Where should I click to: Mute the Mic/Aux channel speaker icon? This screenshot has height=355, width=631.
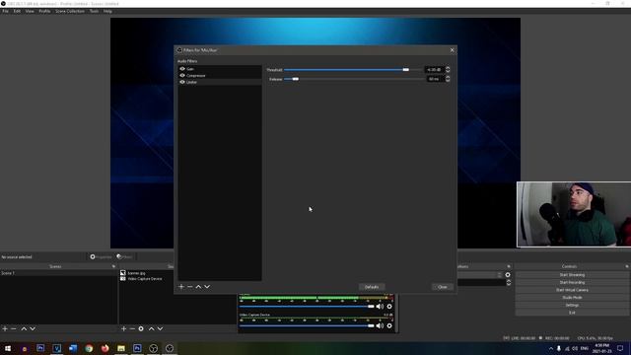click(380, 307)
